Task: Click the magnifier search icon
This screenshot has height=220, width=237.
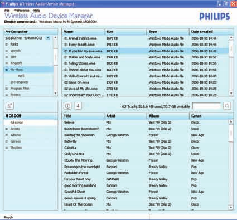Action: (227, 106)
